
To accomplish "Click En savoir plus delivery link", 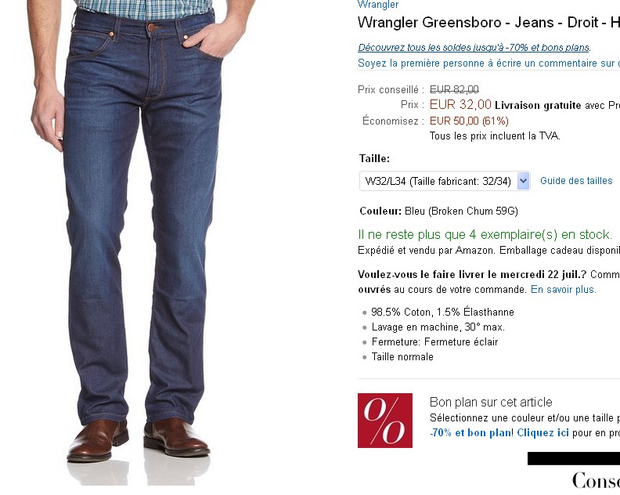I will [x=563, y=290].
